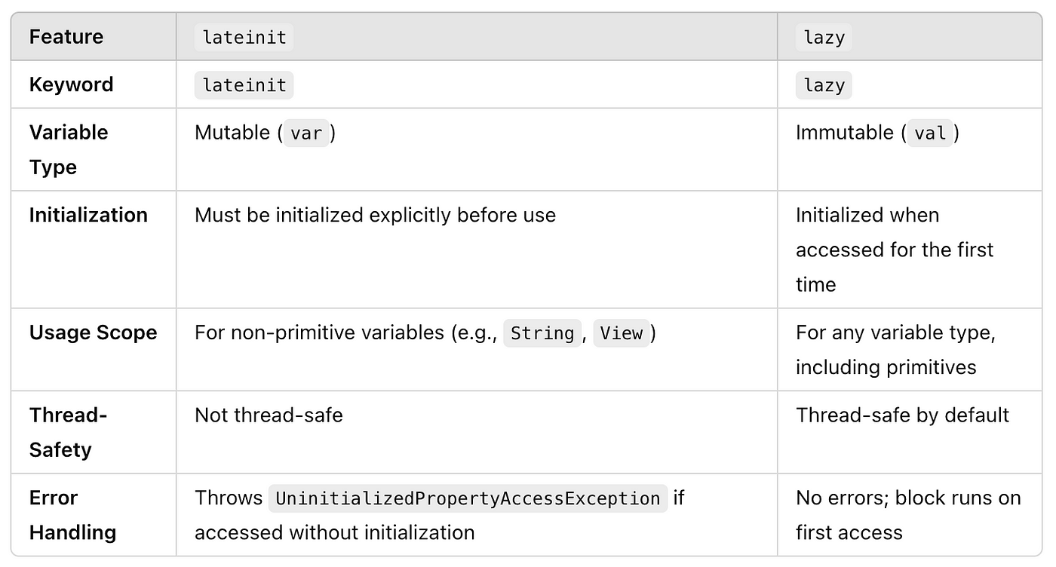
Task: Click the 'Not thread-safe' cell
Action: (269, 415)
